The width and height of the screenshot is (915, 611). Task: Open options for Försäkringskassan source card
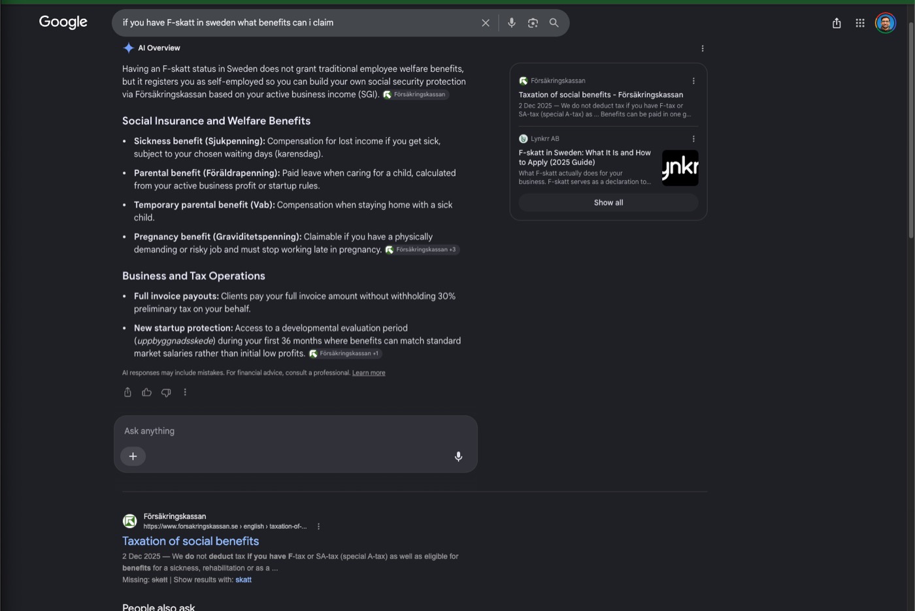point(693,81)
